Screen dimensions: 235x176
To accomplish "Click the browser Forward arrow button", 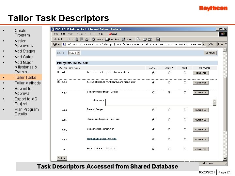I will click(69, 39).
